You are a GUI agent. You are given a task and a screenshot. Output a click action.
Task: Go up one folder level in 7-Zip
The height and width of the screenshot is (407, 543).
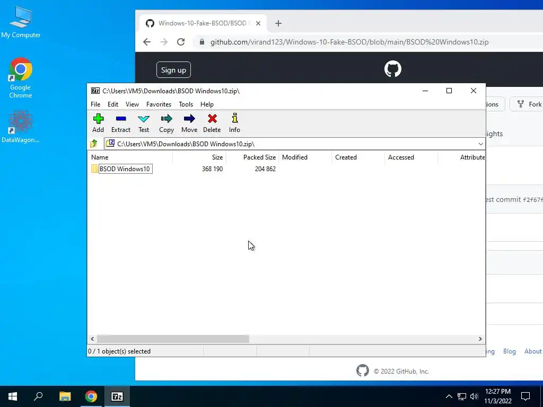point(94,144)
